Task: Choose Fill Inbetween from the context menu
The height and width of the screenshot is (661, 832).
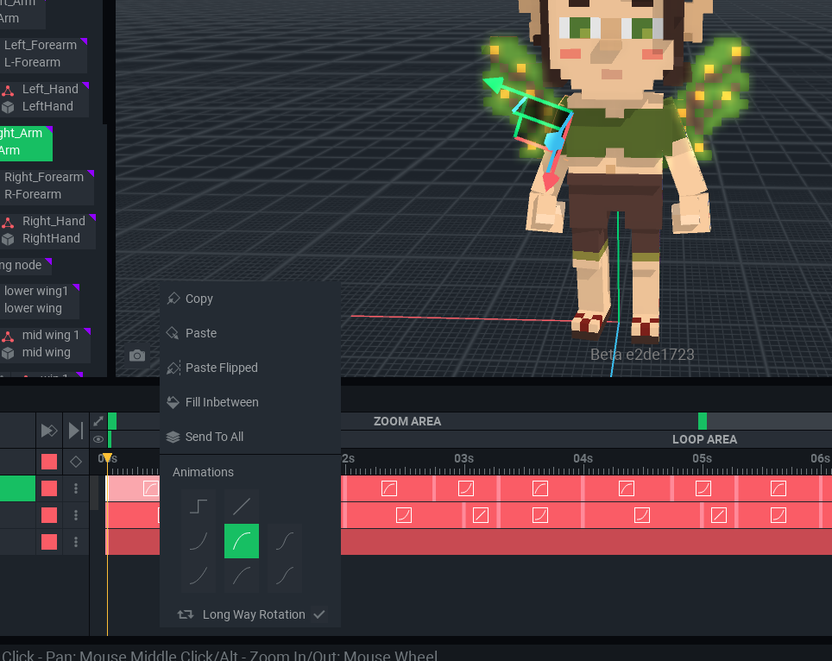Action: [x=250, y=402]
